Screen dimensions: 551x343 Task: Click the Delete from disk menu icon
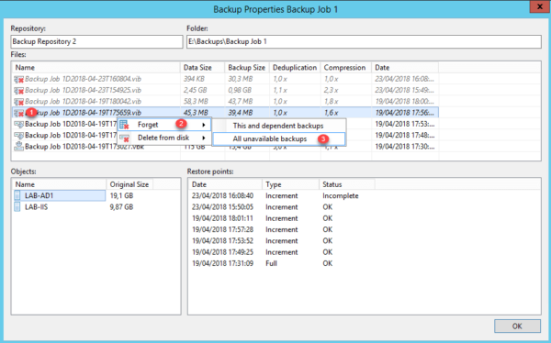124,138
